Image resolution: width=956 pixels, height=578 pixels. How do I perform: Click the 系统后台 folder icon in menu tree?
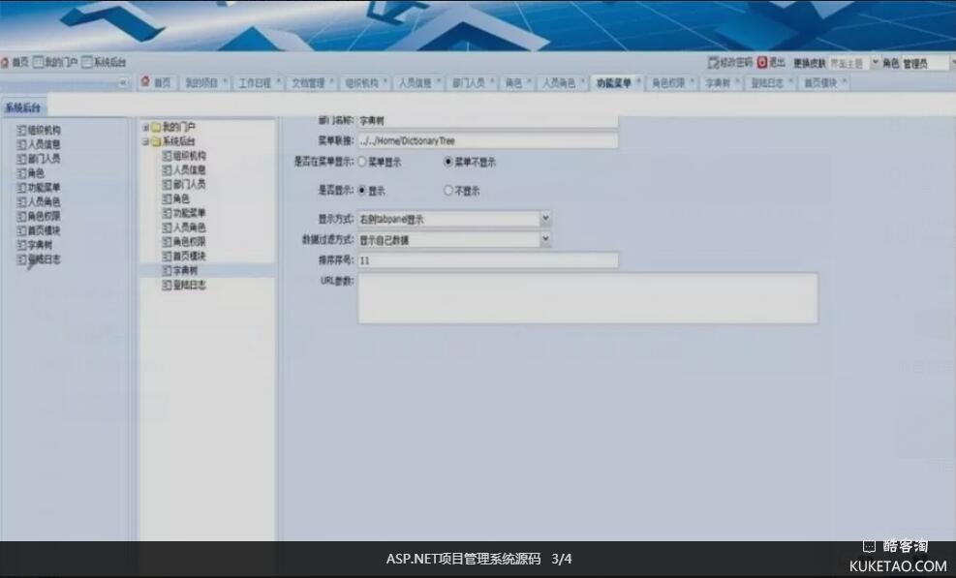(x=156, y=141)
